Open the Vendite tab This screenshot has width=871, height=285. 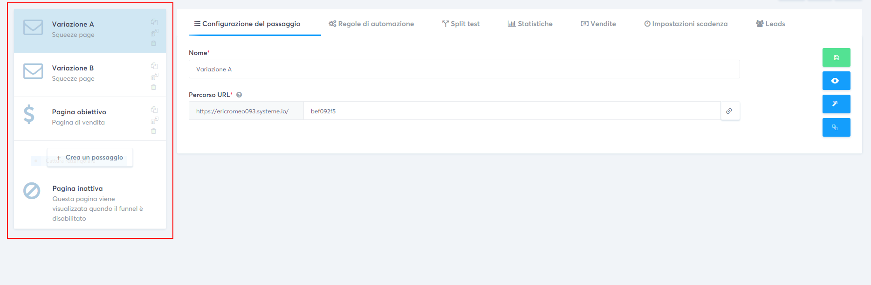pos(598,24)
